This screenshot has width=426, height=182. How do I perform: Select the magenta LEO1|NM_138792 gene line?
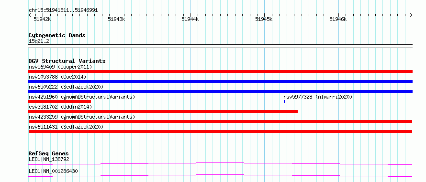(x=220, y=163)
